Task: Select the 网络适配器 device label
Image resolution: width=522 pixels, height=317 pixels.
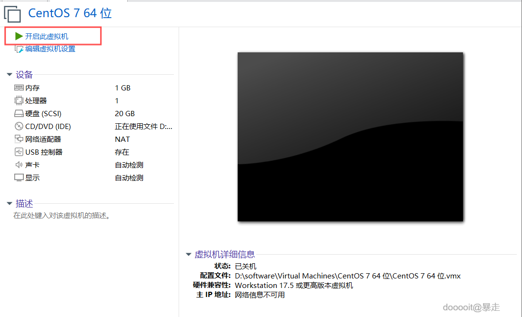Action: 43,139
